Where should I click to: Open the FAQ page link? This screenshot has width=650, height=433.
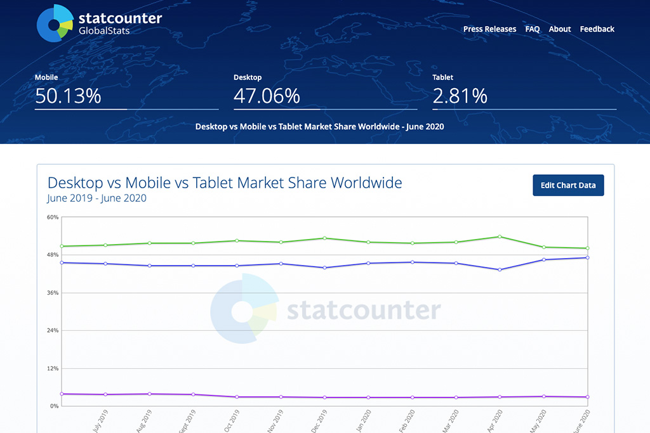(533, 29)
